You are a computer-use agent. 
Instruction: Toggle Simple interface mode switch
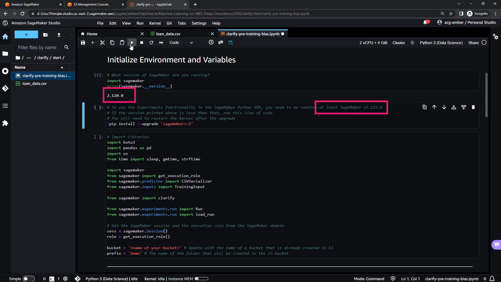[x=28, y=279]
